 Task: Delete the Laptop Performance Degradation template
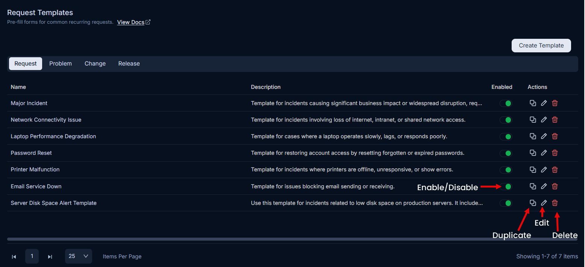pos(555,136)
